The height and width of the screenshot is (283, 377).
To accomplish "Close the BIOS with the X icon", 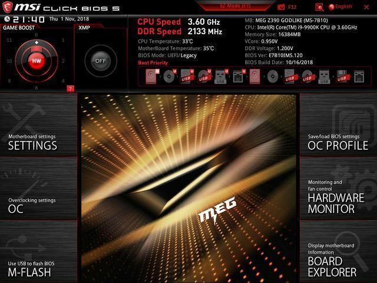I will click(x=366, y=7).
